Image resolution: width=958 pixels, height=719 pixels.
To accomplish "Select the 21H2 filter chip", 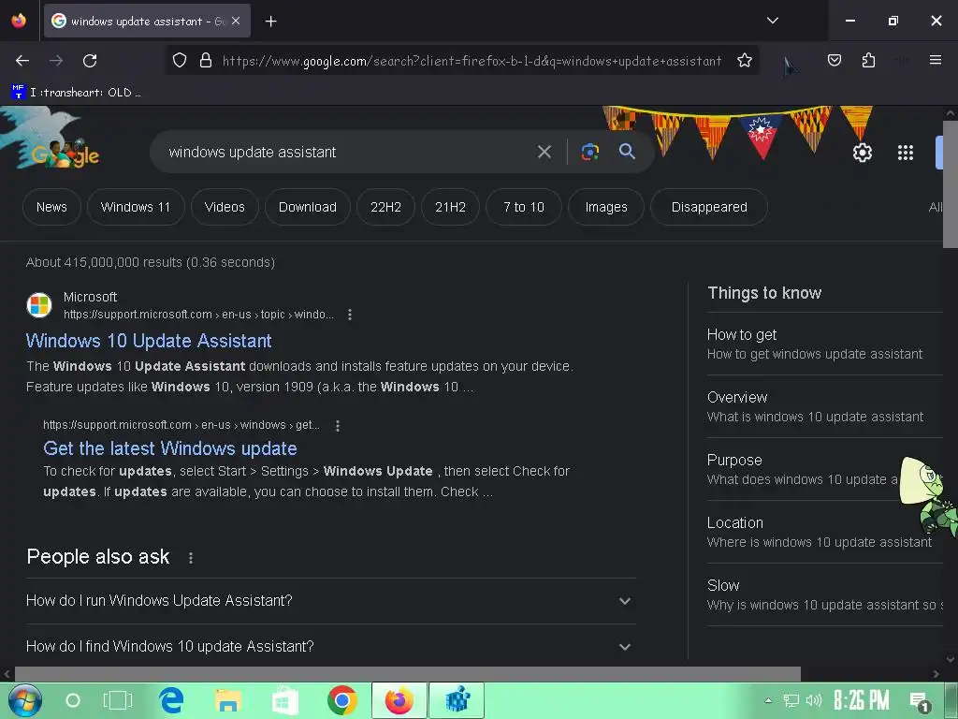I will coord(450,207).
